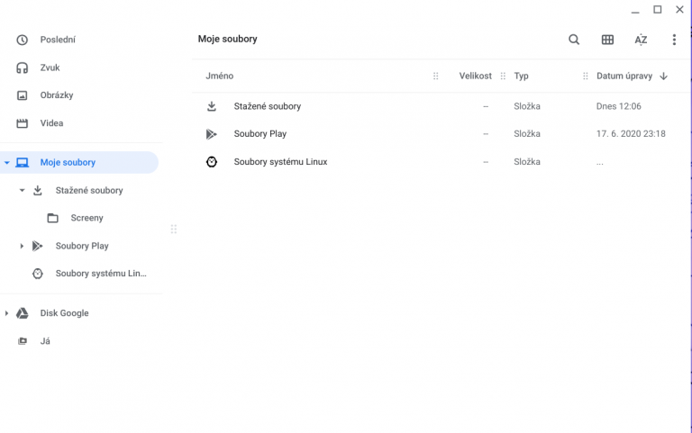Screen dimensions: 692x433
Task: Open Poslední recent files
Action: pos(58,40)
